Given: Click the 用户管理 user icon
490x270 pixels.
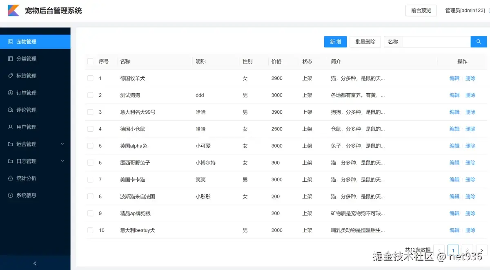Looking at the screenshot, I should pyautogui.click(x=11, y=127).
